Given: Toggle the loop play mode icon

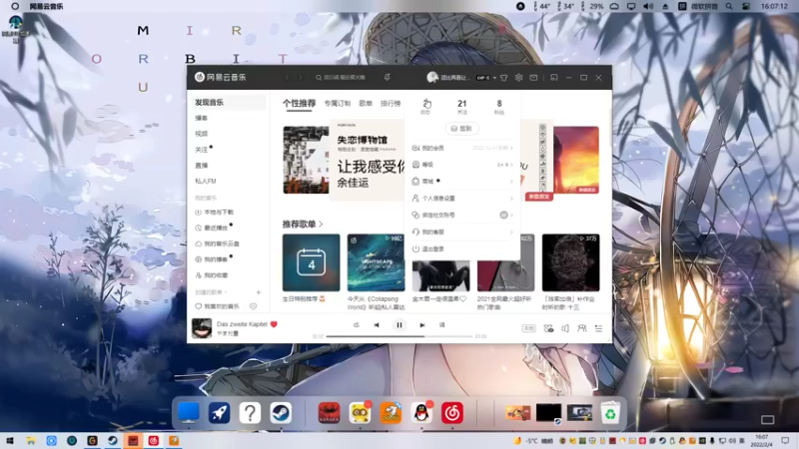Looking at the screenshot, I should [x=357, y=325].
